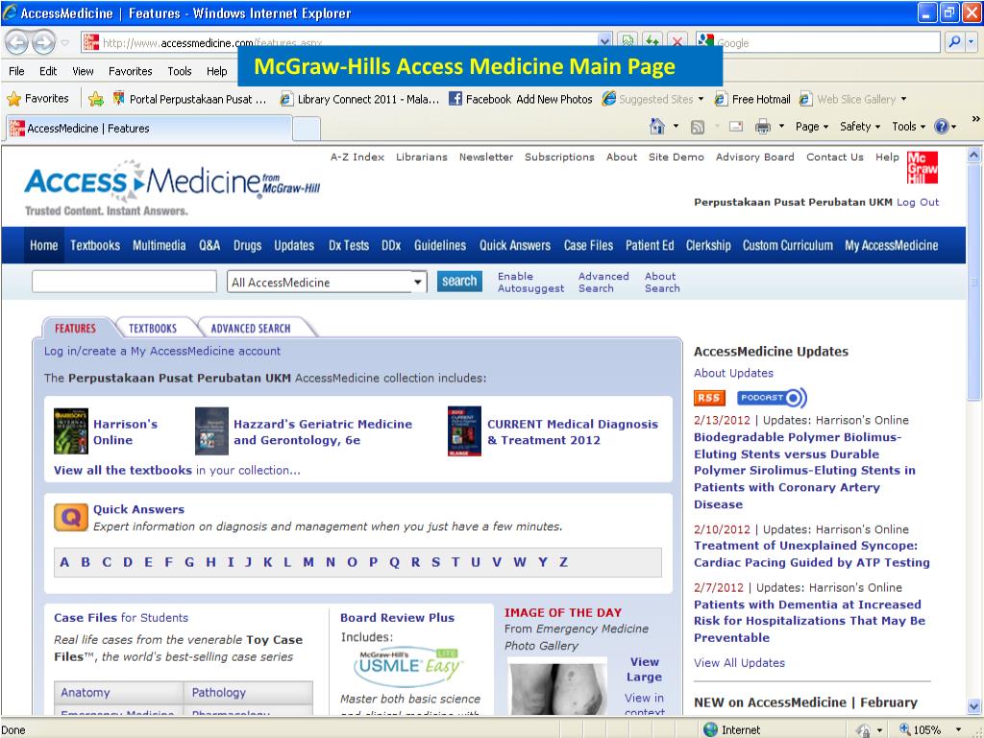Click the orange RSS badge under AccessMedicine Updates
This screenshot has height=738, width=984.
point(709,398)
